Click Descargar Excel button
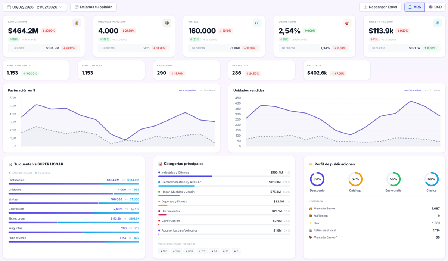 380,7
